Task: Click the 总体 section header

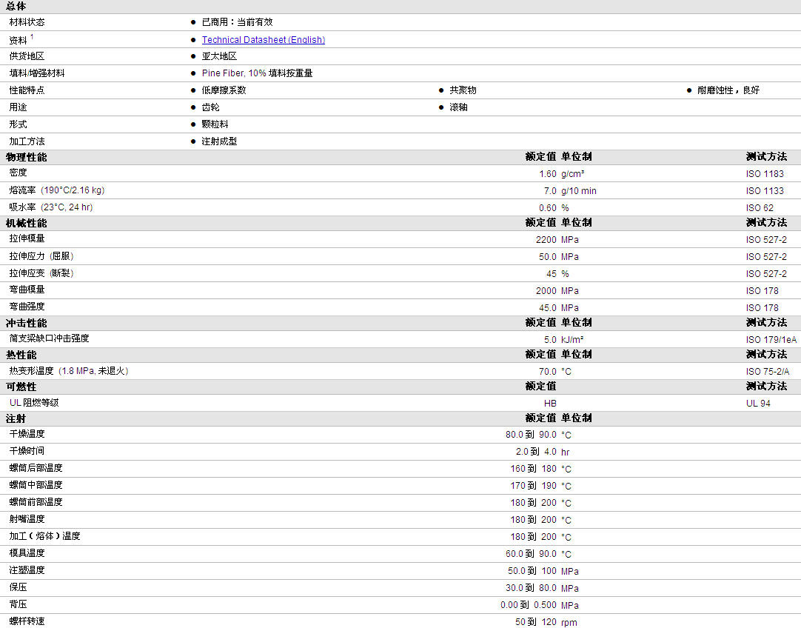Action: pyautogui.click(x=16, y=6)
